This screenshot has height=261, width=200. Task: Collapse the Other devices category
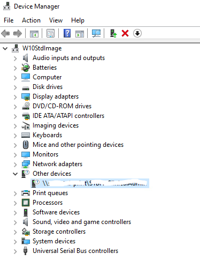point(16,174)
